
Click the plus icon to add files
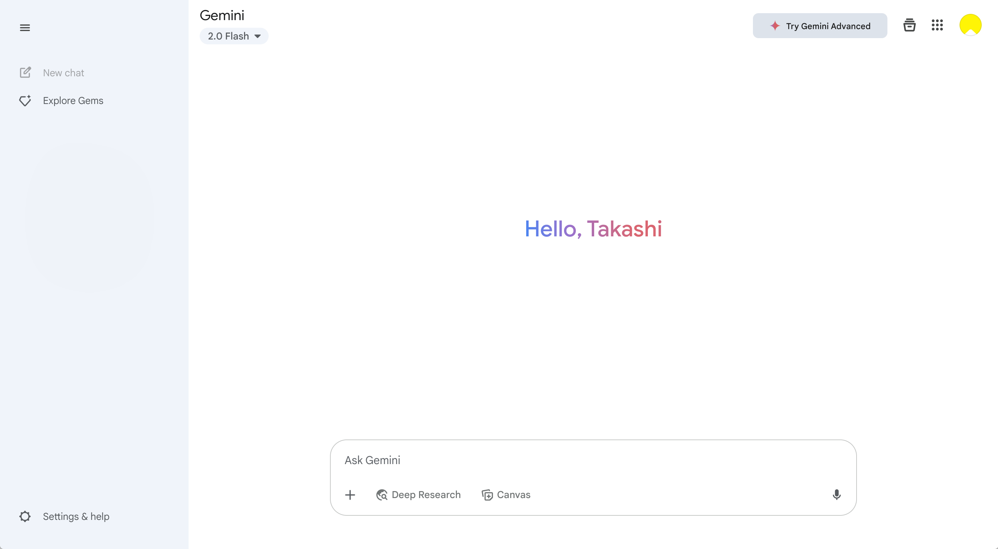pyautogui.click(x=350, y=495)
